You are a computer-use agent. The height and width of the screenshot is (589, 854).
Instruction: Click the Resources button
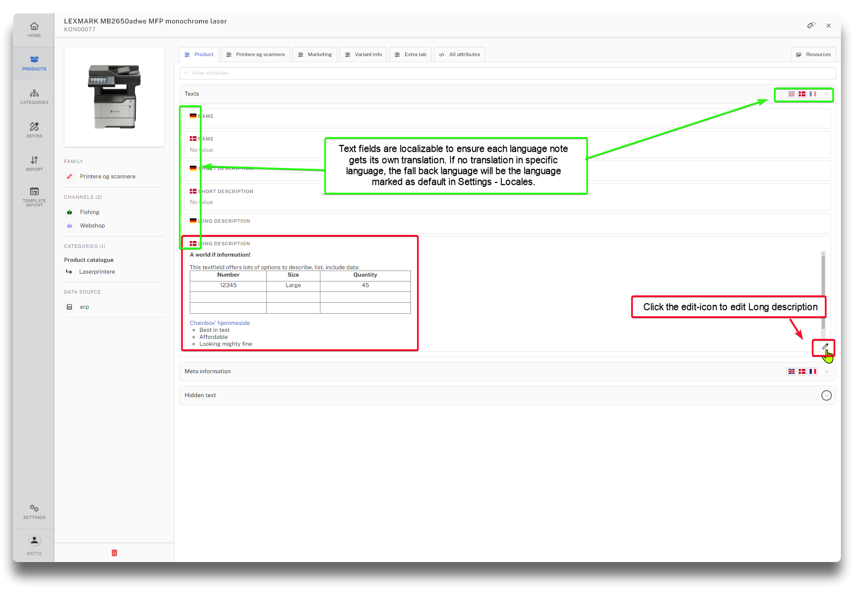pos(813,54)
